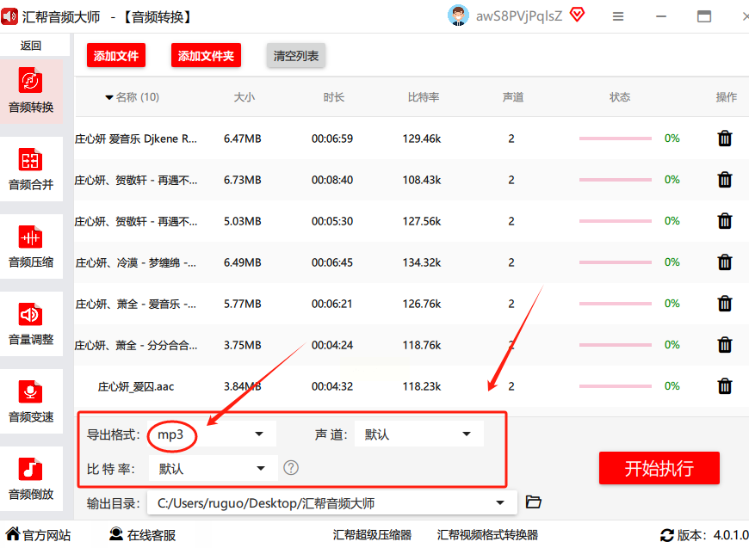Click the 状态 column header
Viewport: 749px width, 548px height.
(620, 97)
